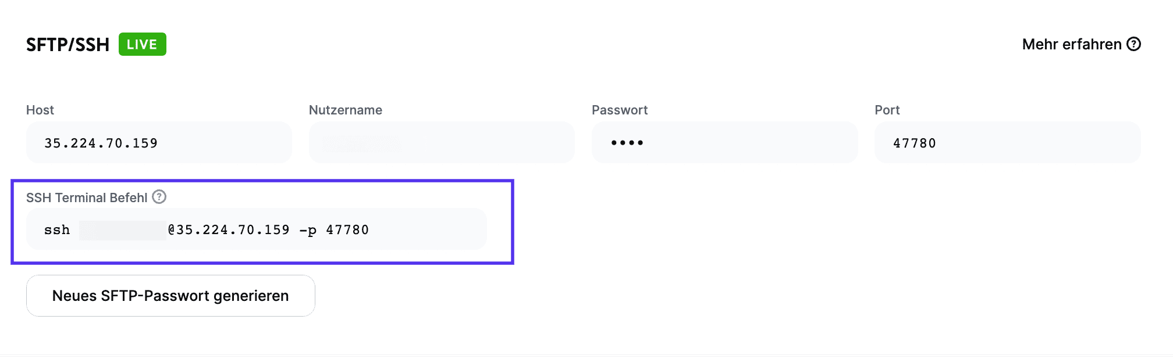Click the @35.224.70.159 address in ssh command
The image size is (1173, 359).
click(x=229, y=230)
